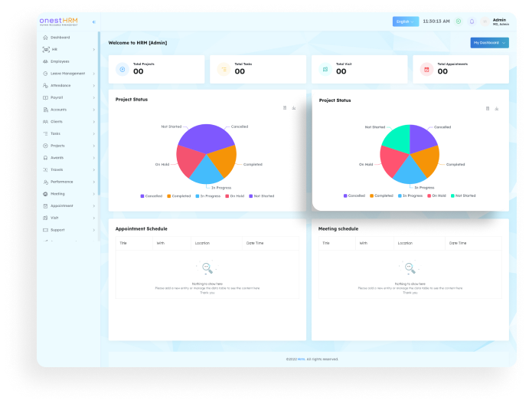Click the Total Appointments calendar icon
This screenshot has height=404, width=529.
pos(426,70)
